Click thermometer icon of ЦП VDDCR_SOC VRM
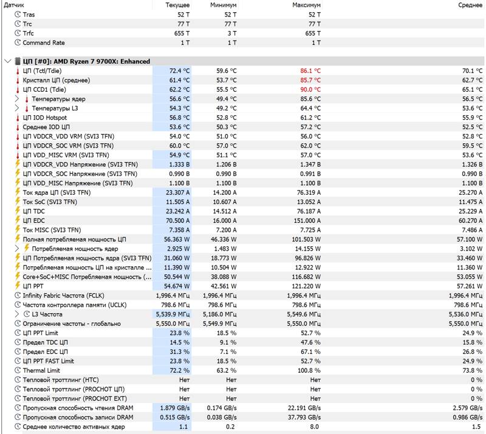This screenshot has height=434, width=486. pyautogui.click(x=18, y=146)
